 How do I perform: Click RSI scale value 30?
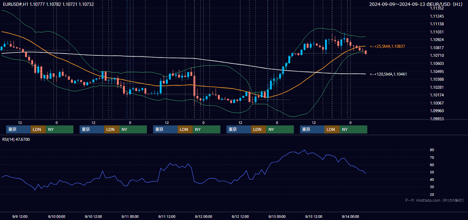432,187
